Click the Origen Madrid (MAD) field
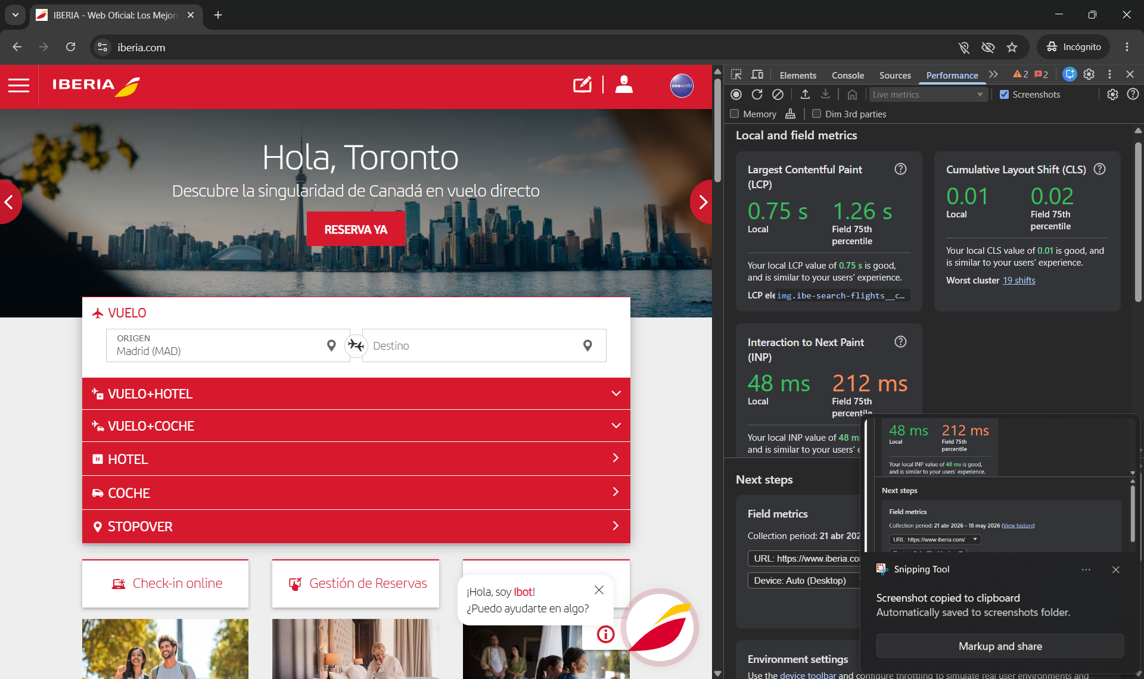The height and width of the screenshot is (679, 1144). [x=228, y=345]
